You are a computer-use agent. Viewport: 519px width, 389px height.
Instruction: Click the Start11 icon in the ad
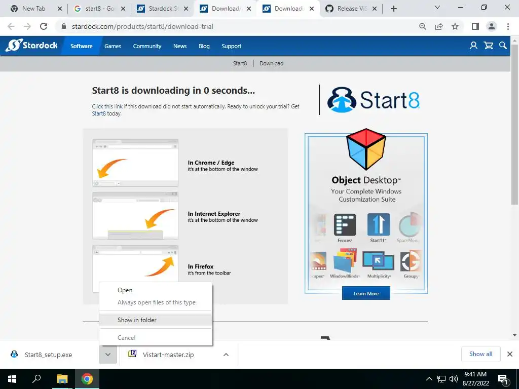378,225
